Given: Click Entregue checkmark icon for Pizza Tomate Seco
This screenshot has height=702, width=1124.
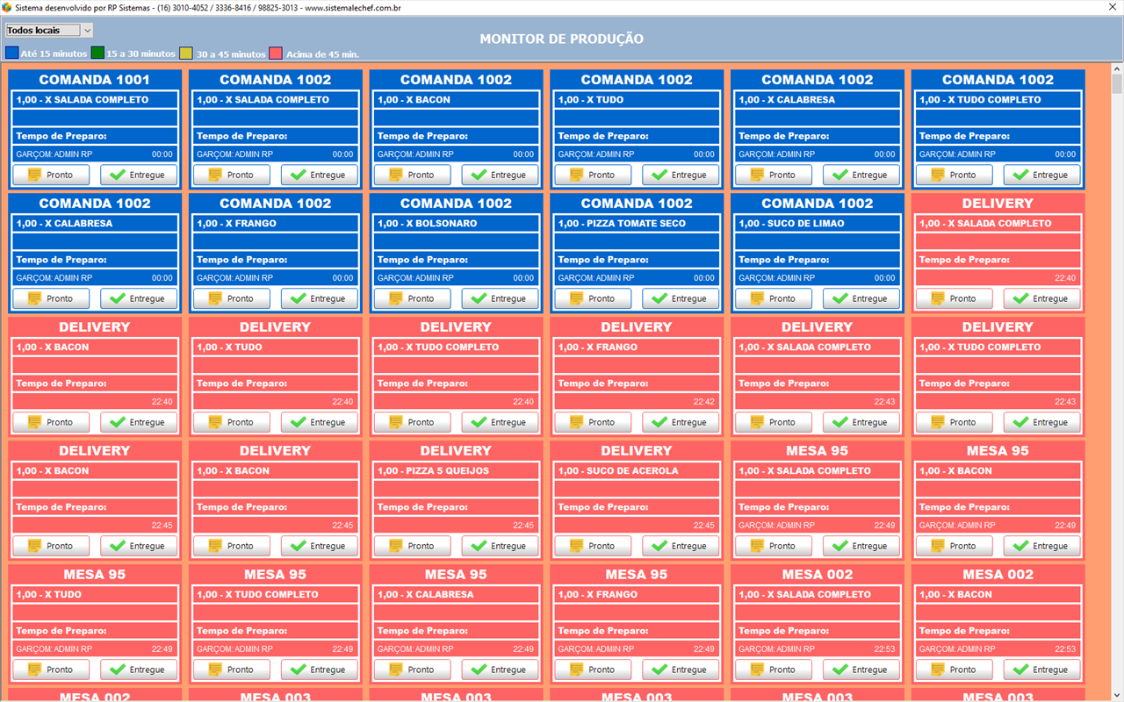Looking at the screenshot, I should pyautogui.click(x=659, y=298).
